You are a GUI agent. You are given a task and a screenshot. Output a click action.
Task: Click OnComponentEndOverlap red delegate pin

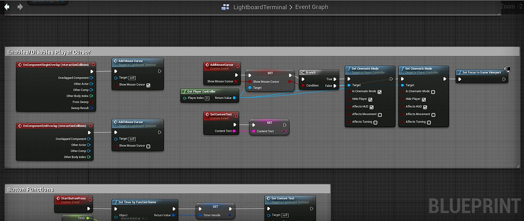click(90, 126)
